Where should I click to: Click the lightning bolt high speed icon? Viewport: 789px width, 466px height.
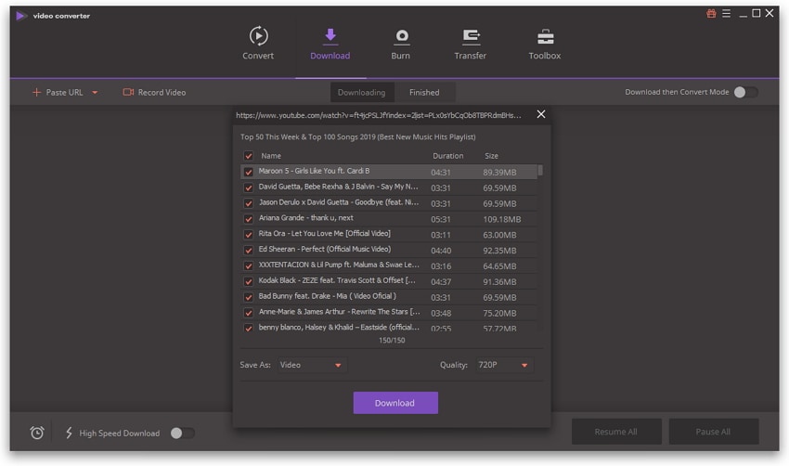click(x=69, y=433)
